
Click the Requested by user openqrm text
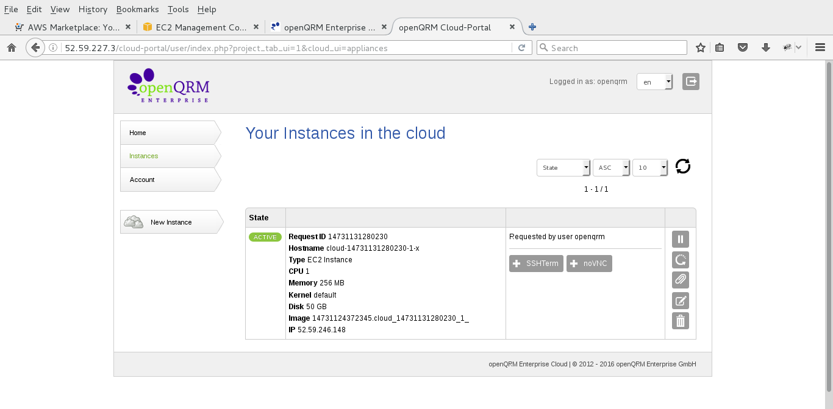click(557, 237)
